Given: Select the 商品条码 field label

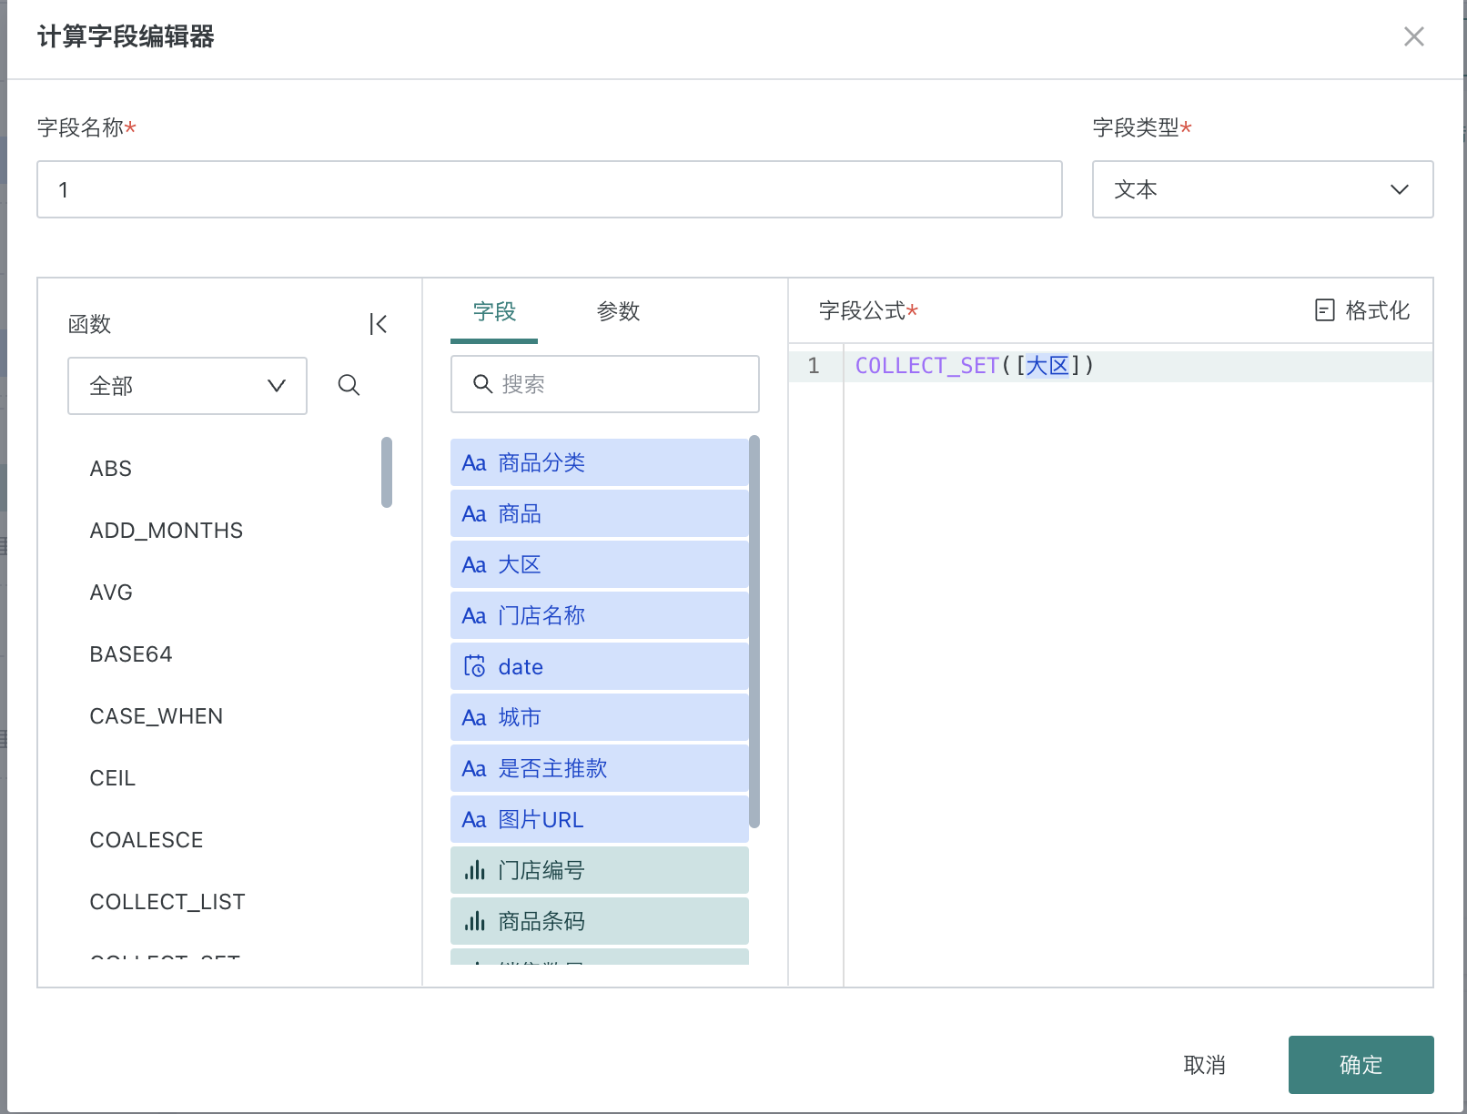Looking at the screenshot, I should [x=541, y=922].
